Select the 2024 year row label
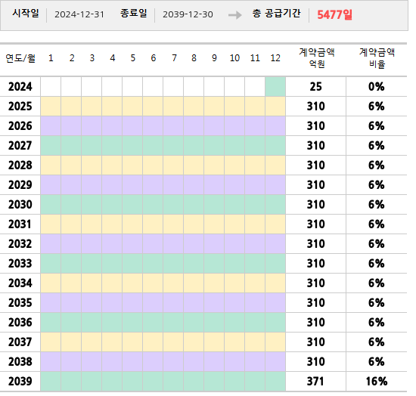This screenshot has width=416, height=396. point(20,87)
